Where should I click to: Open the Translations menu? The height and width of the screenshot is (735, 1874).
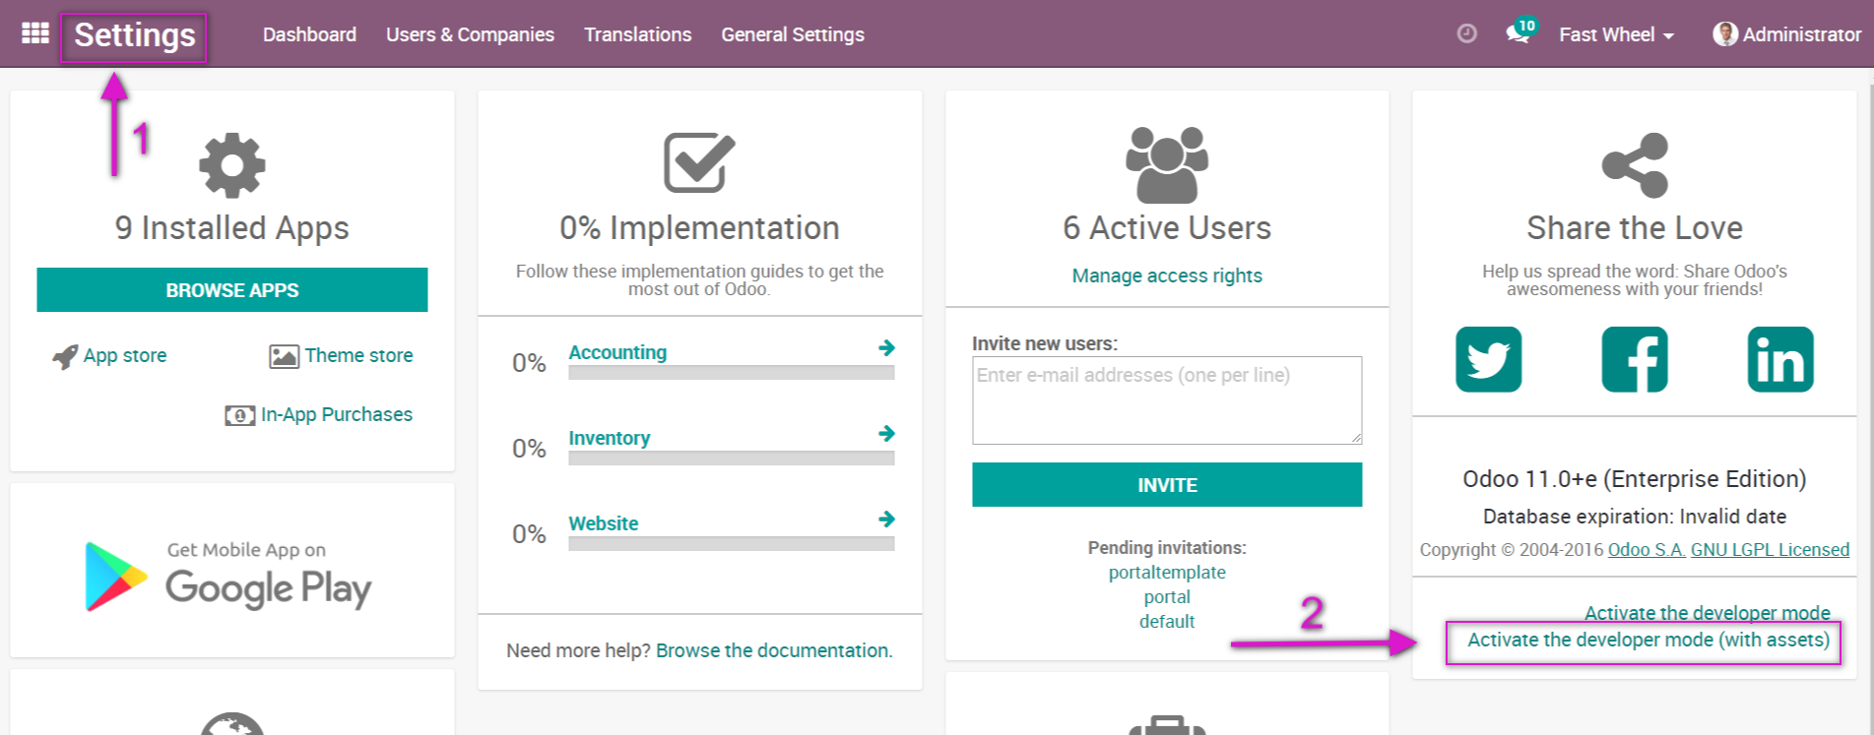[638, 34]
